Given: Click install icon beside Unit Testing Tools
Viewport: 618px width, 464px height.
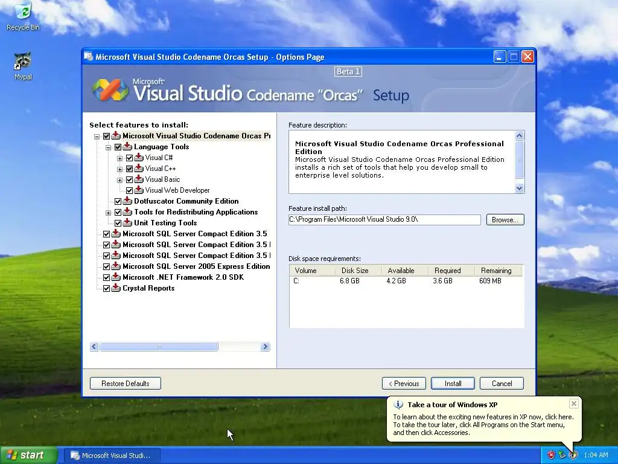Looking at the screenshot, I should point(127,223).
